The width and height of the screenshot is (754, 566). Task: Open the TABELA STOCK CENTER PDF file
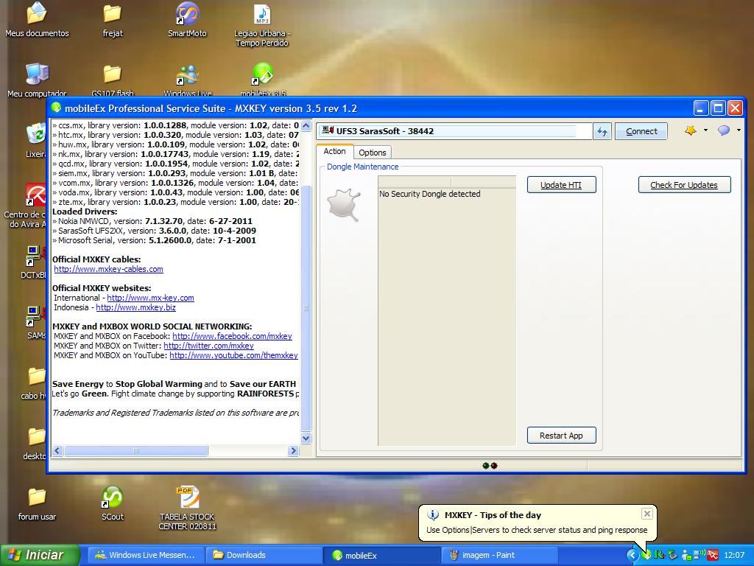click(187, 498)
